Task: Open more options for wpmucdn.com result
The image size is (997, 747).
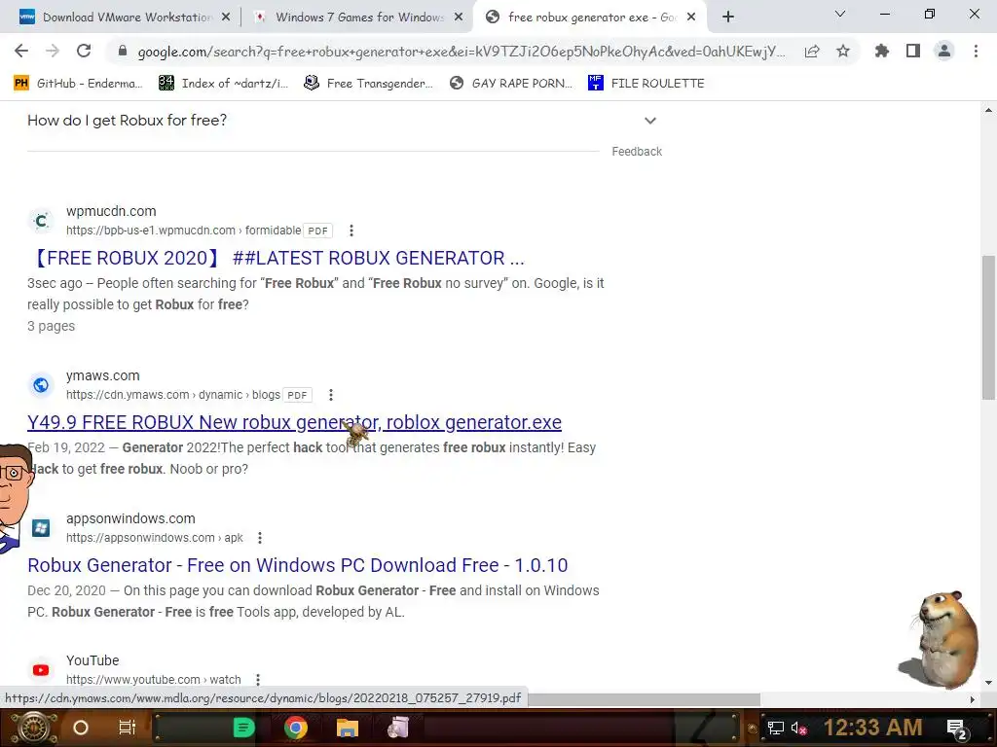Action: pos(351,231)
